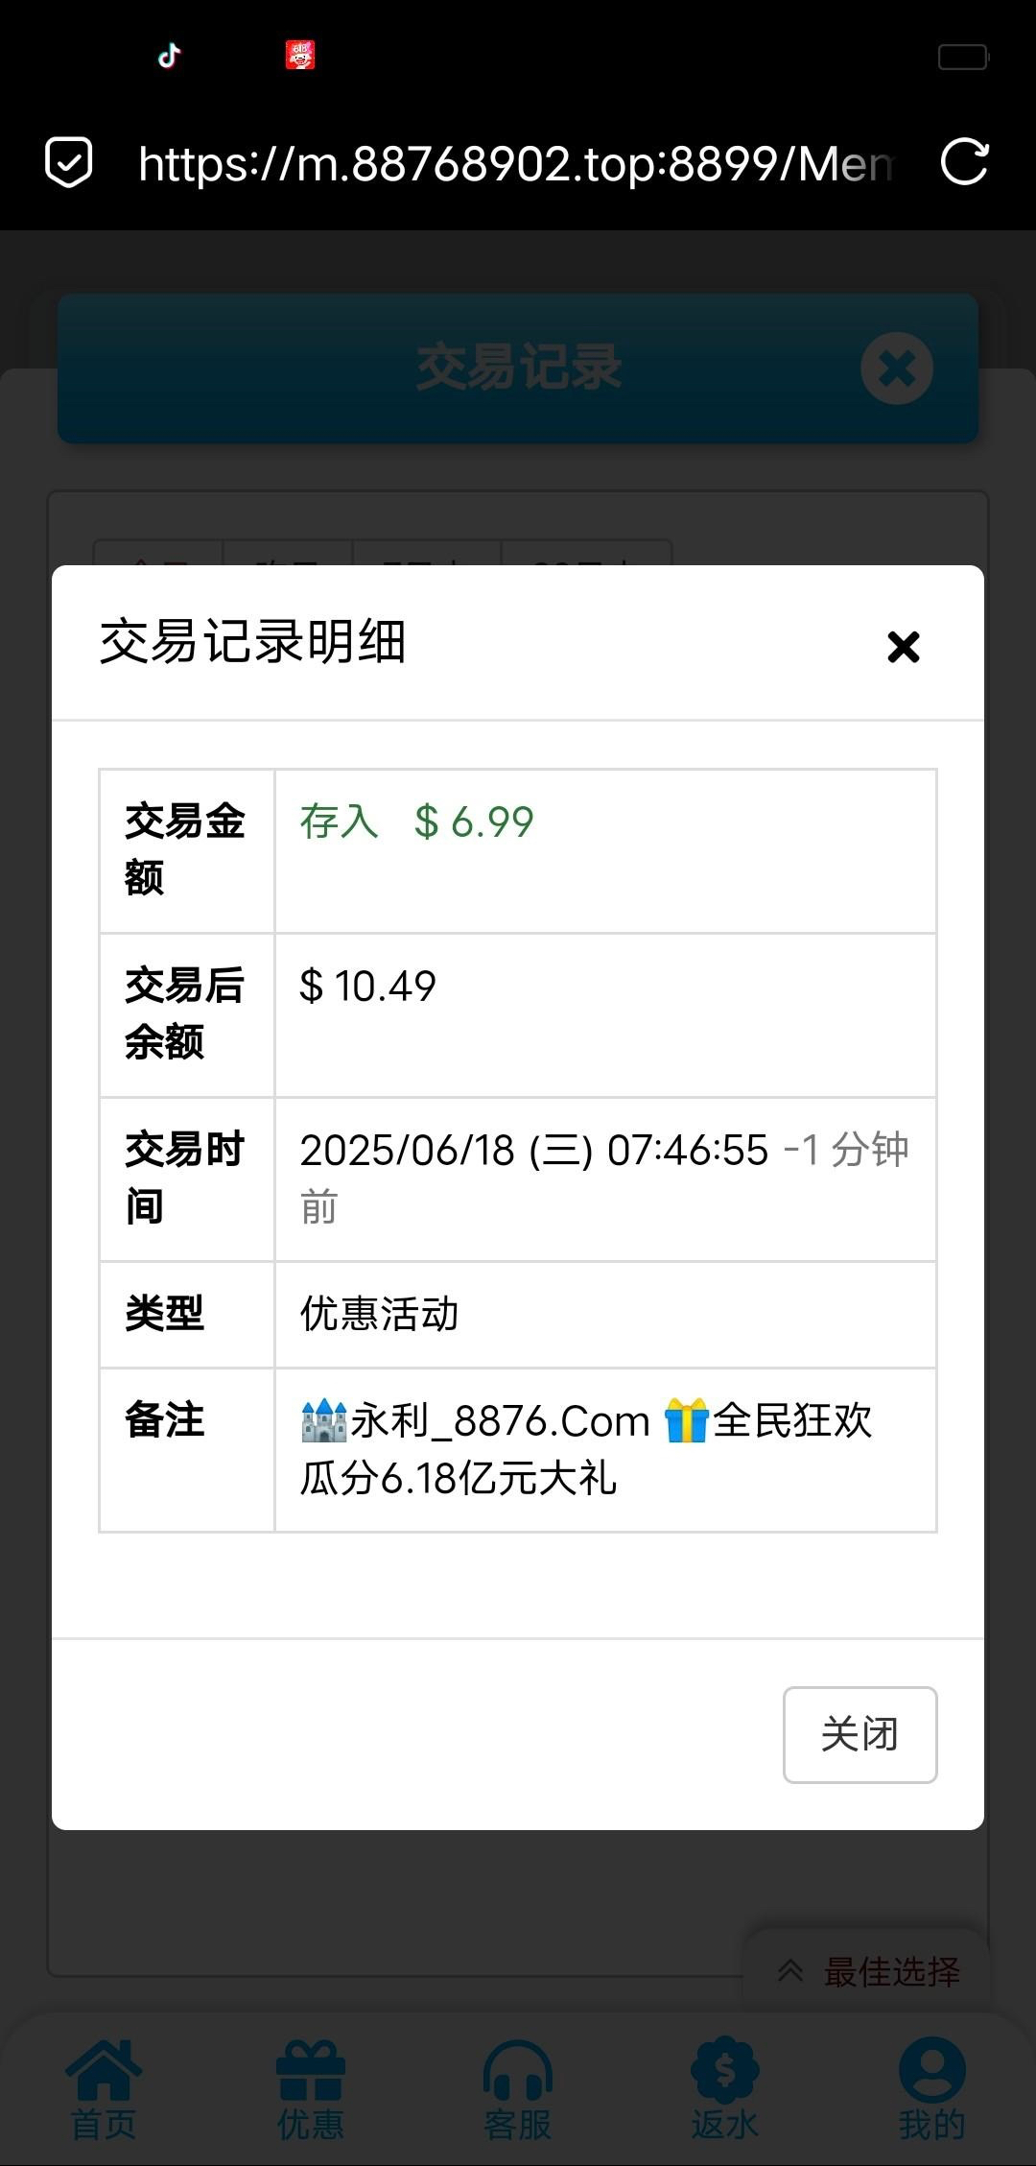
Task: Open the 优惠 gift tab
Action: [311, 2089]
